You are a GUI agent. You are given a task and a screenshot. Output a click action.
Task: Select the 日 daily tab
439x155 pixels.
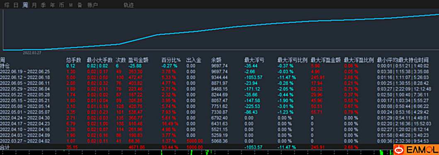[16, 5]
